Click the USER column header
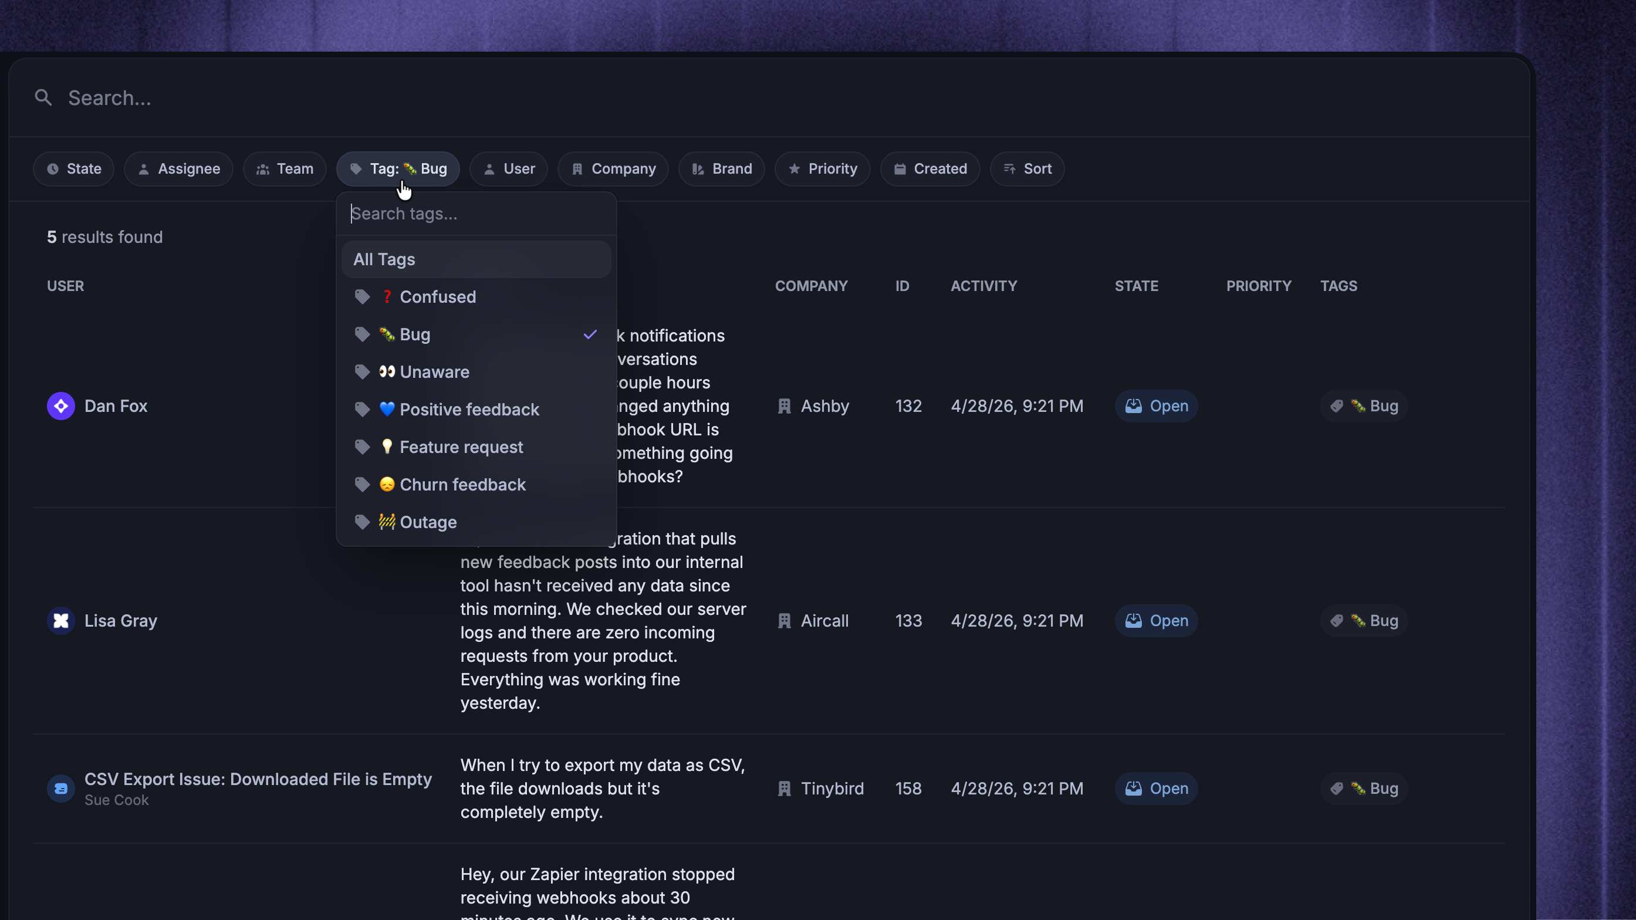The image size is (1636, 920). coord(65,286)
